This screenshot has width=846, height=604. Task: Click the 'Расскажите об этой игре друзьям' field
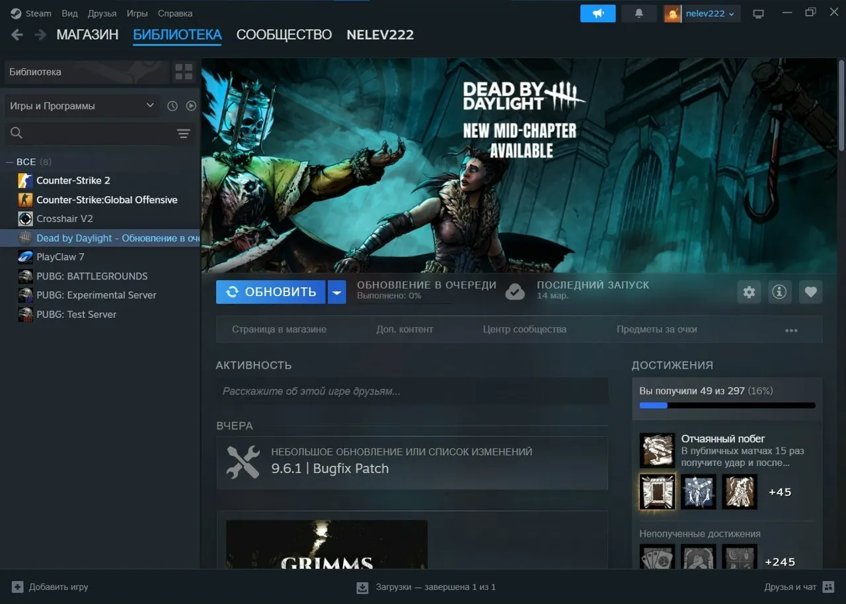click(x=412, y=391)
